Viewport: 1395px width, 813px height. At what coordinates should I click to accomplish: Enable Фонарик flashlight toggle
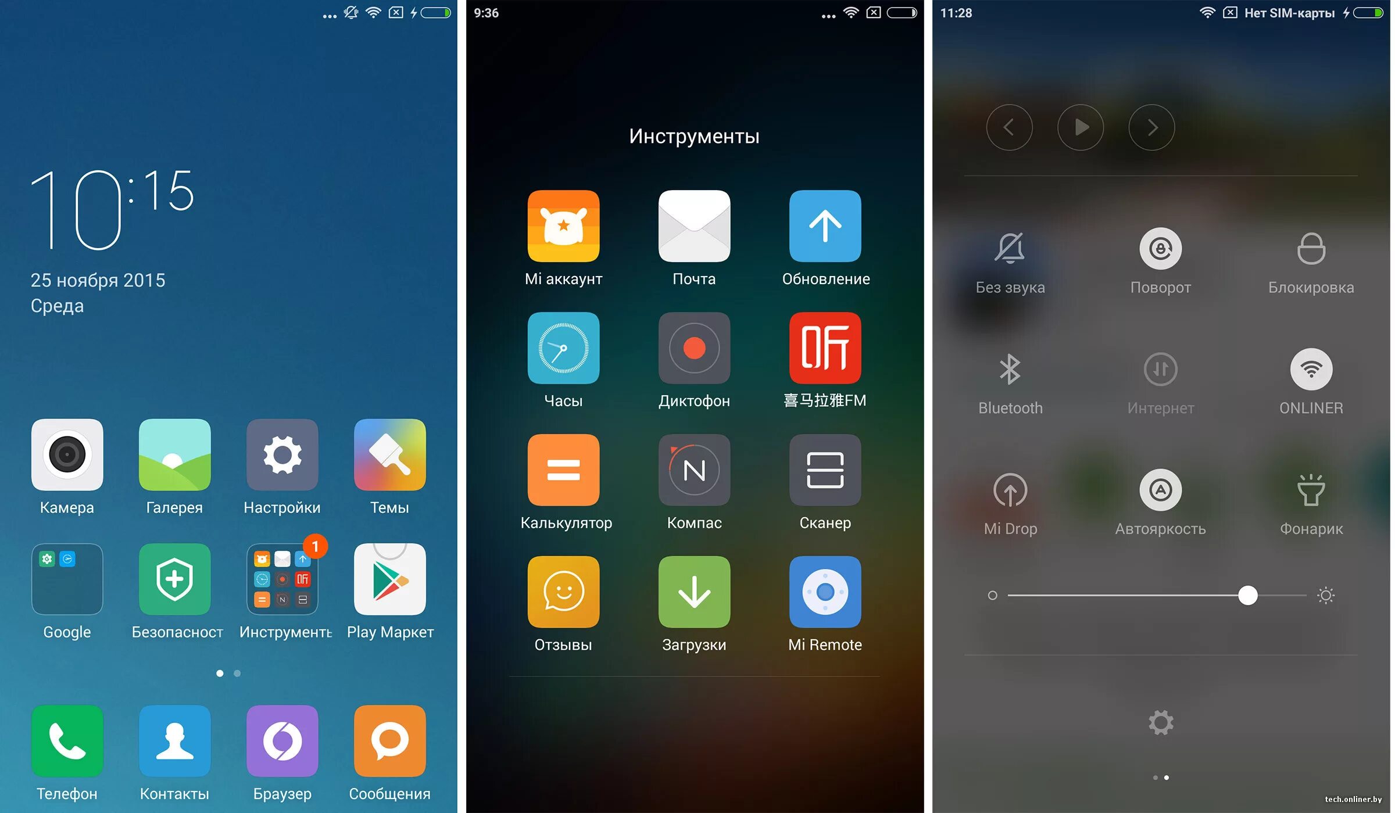(x=1314, y=503)
